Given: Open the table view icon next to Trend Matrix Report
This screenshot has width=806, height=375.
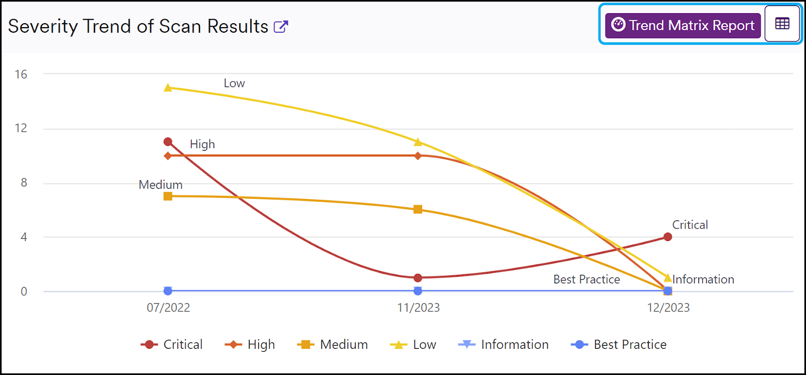Looking at the screenshot, I should [x=782, y=24].
